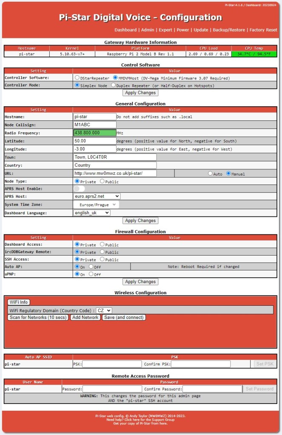Go to the Expert menu
Image resolution: width=282 pixels, height=435 pixels.
(166, 30)
